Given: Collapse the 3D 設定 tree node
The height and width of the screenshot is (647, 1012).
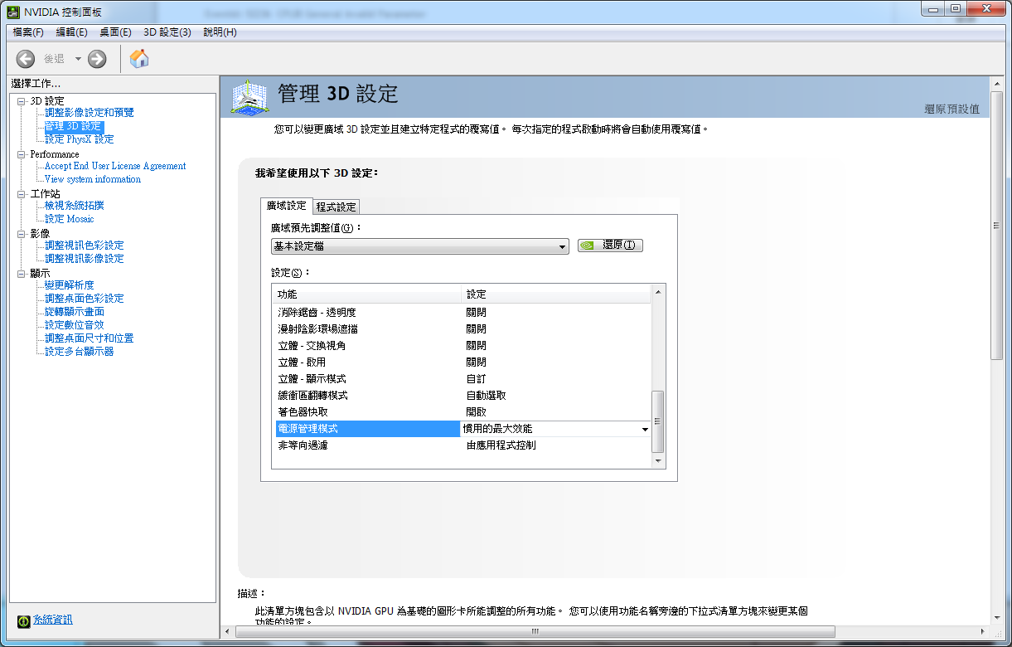Looking at the screenshot, I should click(x=22, y=101).
